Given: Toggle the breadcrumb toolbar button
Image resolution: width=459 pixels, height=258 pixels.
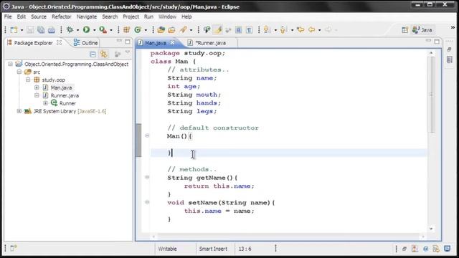Looking at the screenshot, I should (x=207, y=29).
